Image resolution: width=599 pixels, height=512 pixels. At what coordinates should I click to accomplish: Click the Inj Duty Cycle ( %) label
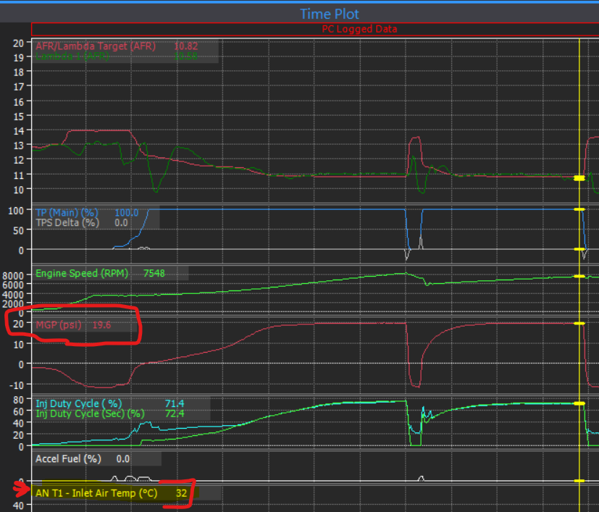click(x=79, y=404)
